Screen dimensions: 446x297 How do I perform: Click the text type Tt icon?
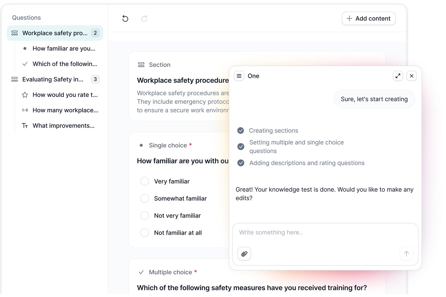pyautogui.click(x=25, y=126)
